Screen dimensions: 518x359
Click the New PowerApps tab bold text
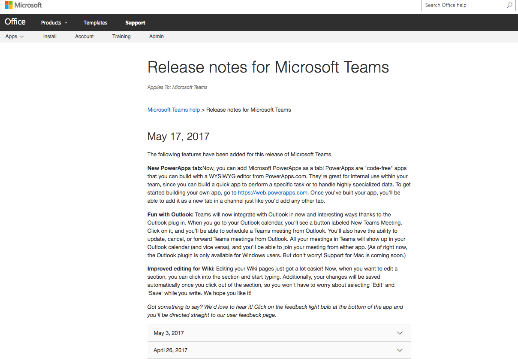point(175,168)
